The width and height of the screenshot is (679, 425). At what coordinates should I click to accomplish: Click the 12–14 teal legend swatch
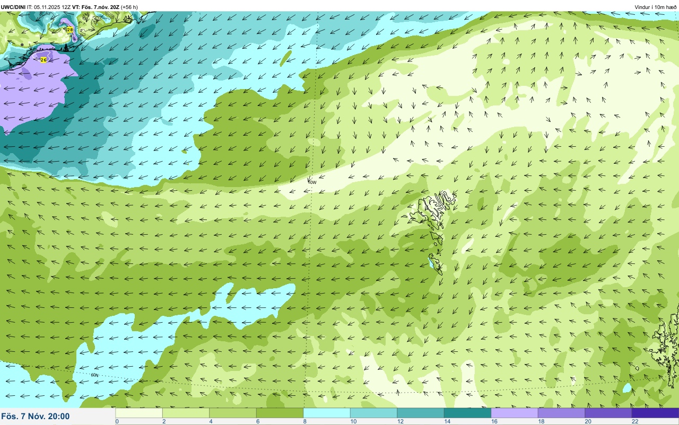pos(421,413)
